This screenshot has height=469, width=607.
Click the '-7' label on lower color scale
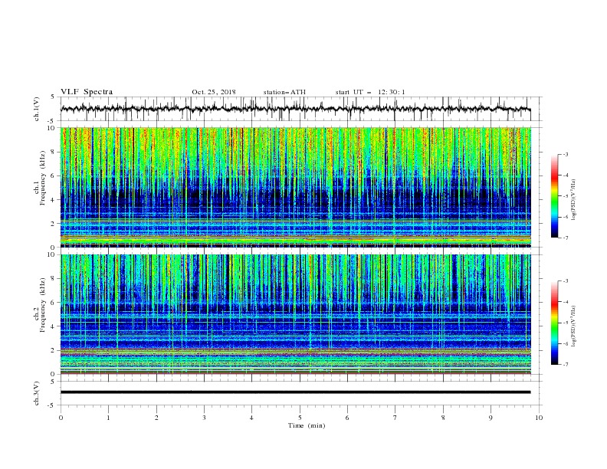coord(566,365)
